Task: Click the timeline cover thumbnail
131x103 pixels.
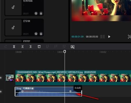Action: coord(10,78)
